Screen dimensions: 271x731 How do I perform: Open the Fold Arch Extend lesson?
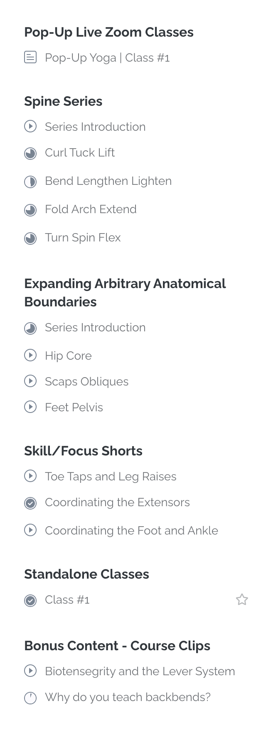91,209
